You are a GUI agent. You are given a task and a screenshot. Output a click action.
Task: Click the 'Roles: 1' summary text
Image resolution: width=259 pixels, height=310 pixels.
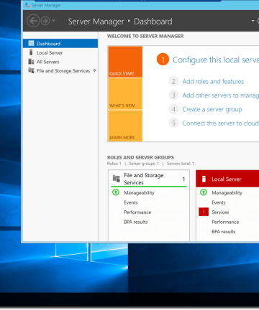[114, 164]
